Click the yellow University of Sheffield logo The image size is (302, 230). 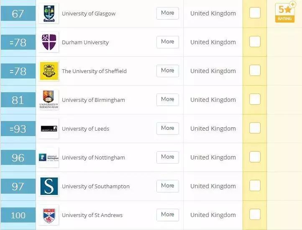[49, 71]
